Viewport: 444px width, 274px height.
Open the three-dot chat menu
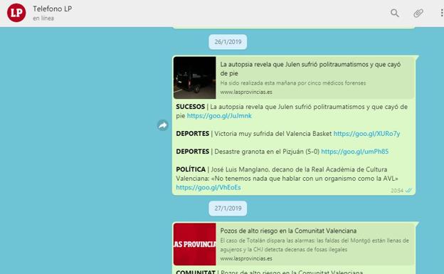(441, 13)
